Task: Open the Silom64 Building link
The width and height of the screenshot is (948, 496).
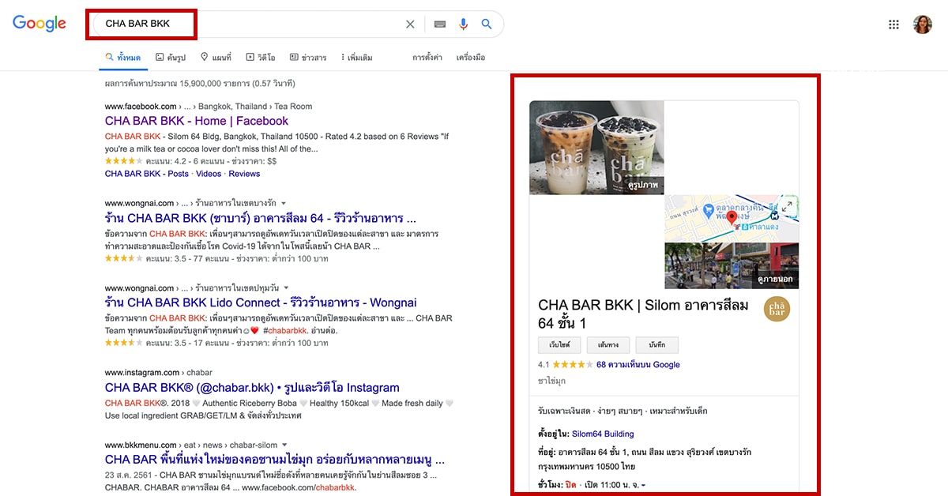Action: [x=603, y=434]
